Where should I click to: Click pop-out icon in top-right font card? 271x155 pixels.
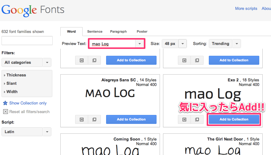(x=197, y=60)
